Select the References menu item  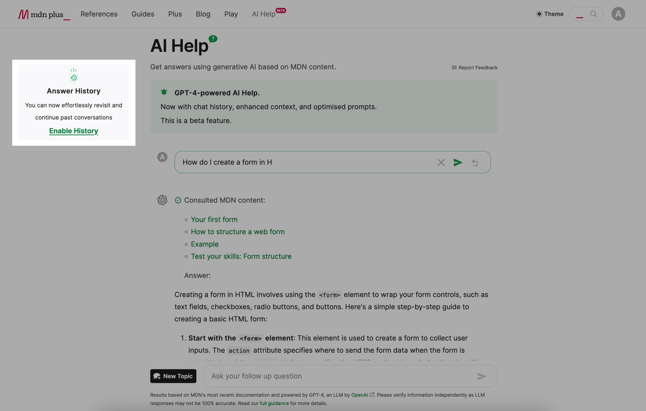99,14
